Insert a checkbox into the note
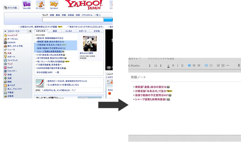Viewport: 241px width, 145px height. (x=218, y=65)
